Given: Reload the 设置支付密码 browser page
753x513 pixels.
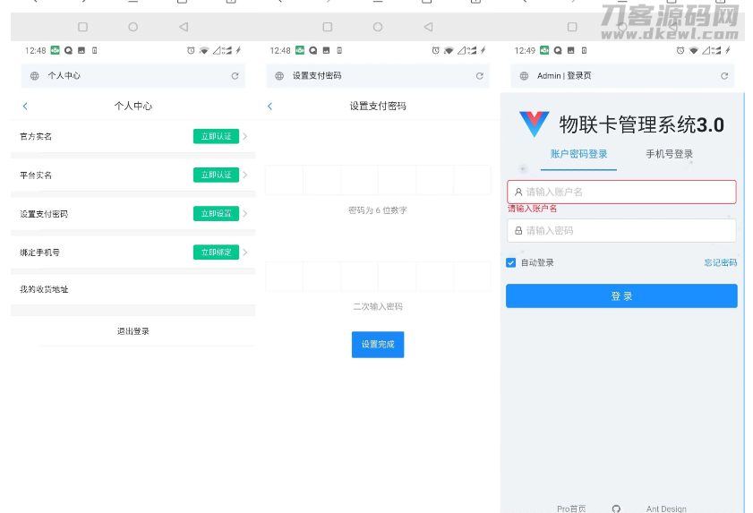Looking at the screenshot, I should pyautogui.click(x=479, y=76).
